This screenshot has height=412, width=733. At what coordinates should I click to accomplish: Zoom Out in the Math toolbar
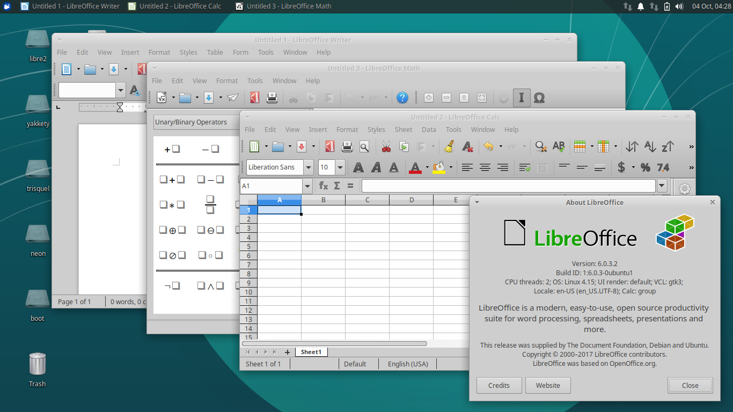click(x=446, y=98)
